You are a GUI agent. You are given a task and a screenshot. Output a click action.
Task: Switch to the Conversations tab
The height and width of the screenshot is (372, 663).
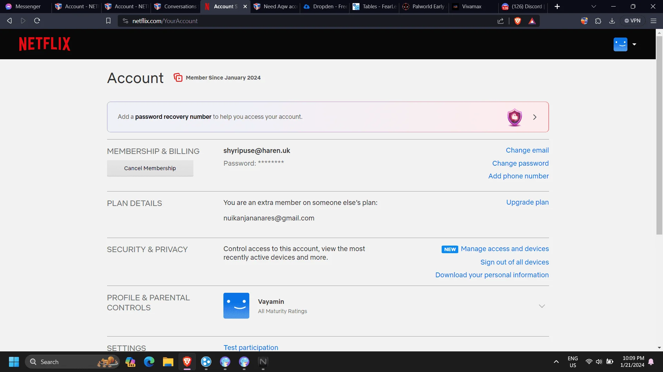(175, 7)
